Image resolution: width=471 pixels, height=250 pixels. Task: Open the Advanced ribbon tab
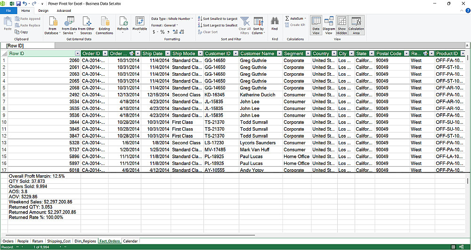64,10
